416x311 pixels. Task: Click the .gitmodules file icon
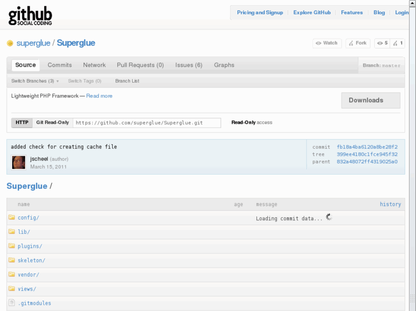point(11,302)
